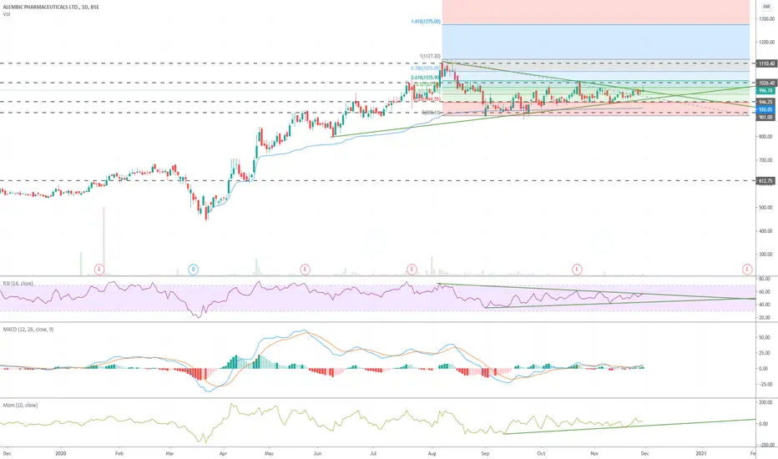778x459 pixels.
Task: Click the INR currency button
Action: tap(766, 7)
